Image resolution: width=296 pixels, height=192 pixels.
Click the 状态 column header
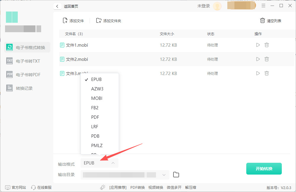pyautogui.click(x=211, y=34)
